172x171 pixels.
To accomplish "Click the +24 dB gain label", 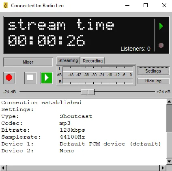I will coord(163,92).
